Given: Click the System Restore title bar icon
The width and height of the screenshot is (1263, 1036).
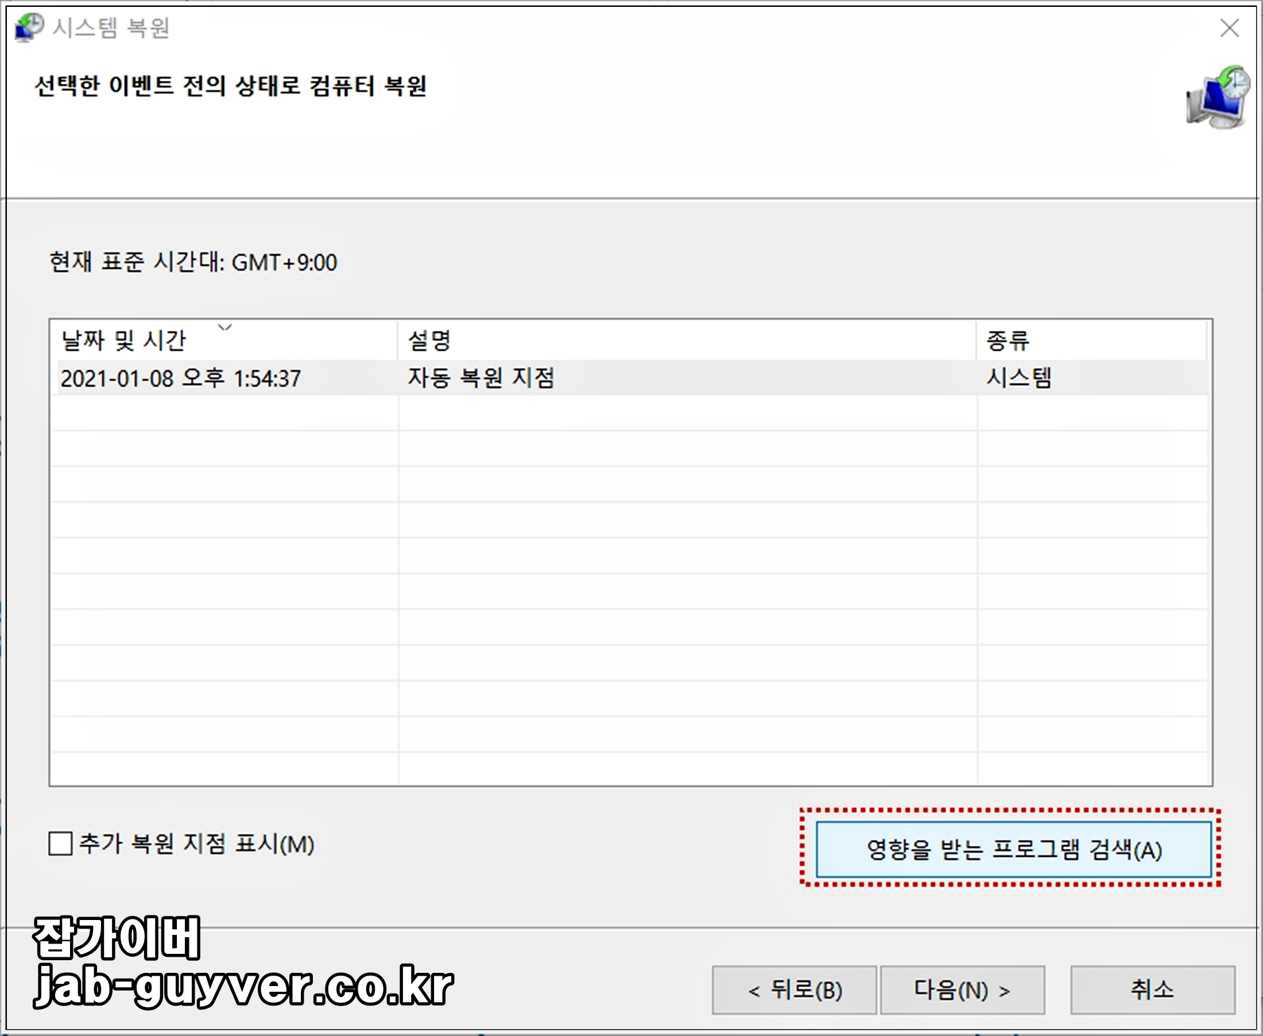Looking at the screenshot, I should click(29, 28).
